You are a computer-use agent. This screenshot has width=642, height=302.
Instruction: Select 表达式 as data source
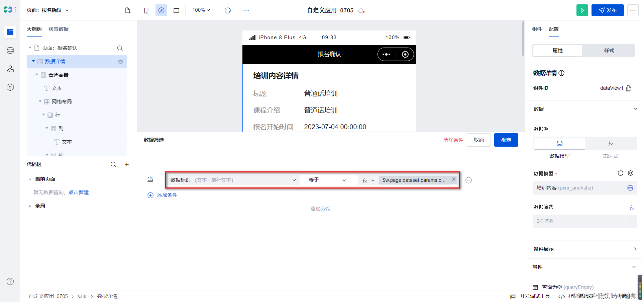(611, 143)
